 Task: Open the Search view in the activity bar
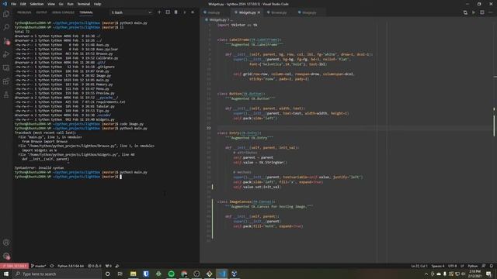pyautogui.click(x=6, y=27)
